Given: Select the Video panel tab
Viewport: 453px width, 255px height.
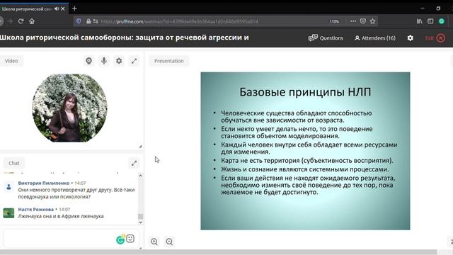Looking at the screenshot, I should [11, 61].
